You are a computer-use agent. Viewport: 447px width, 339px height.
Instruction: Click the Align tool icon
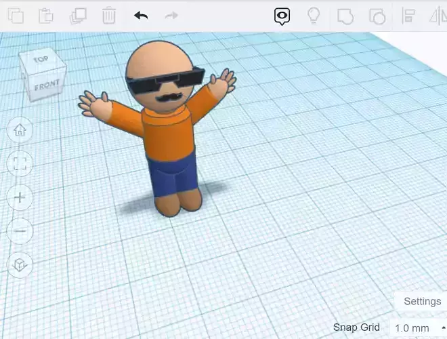coord(408,16)
